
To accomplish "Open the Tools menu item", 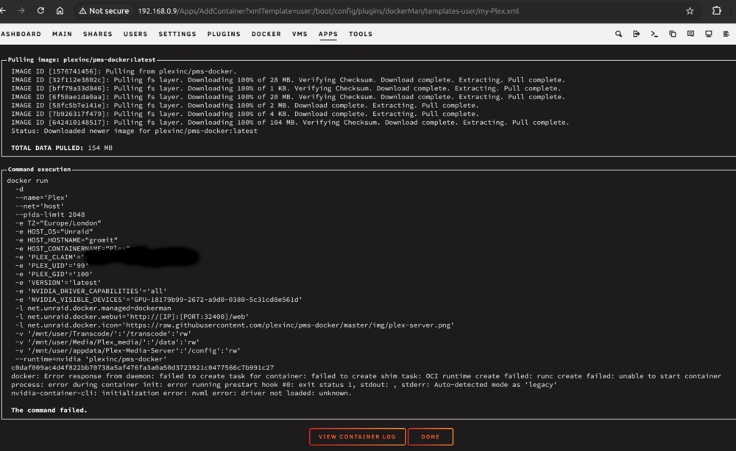I will pos(361,35).
